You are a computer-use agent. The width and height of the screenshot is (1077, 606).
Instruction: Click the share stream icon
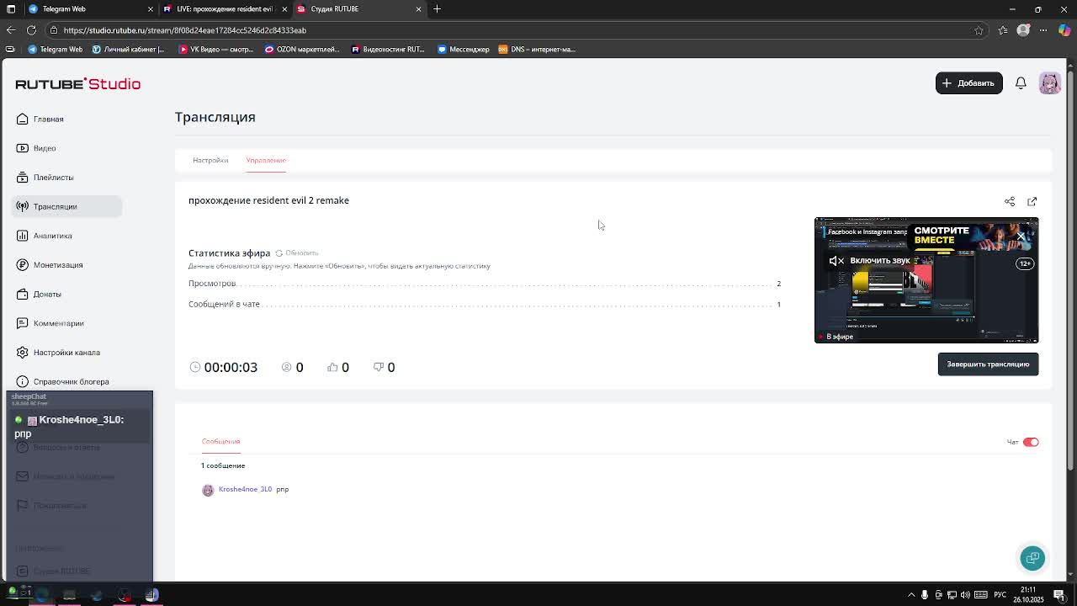[x=1010, y=201]
